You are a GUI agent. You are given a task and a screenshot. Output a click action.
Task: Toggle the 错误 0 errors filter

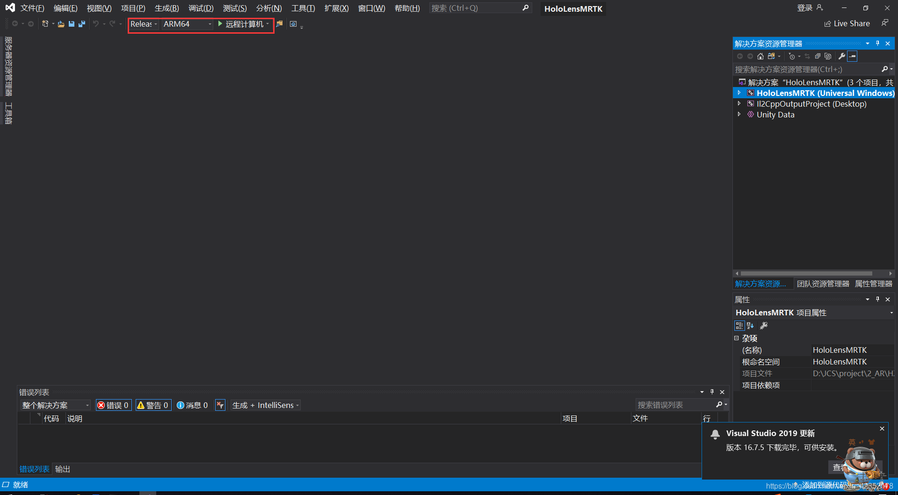[113, 405]
